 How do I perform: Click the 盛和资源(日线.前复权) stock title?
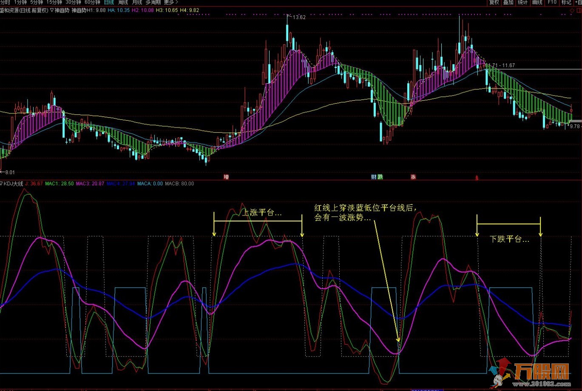click(24, 10)
